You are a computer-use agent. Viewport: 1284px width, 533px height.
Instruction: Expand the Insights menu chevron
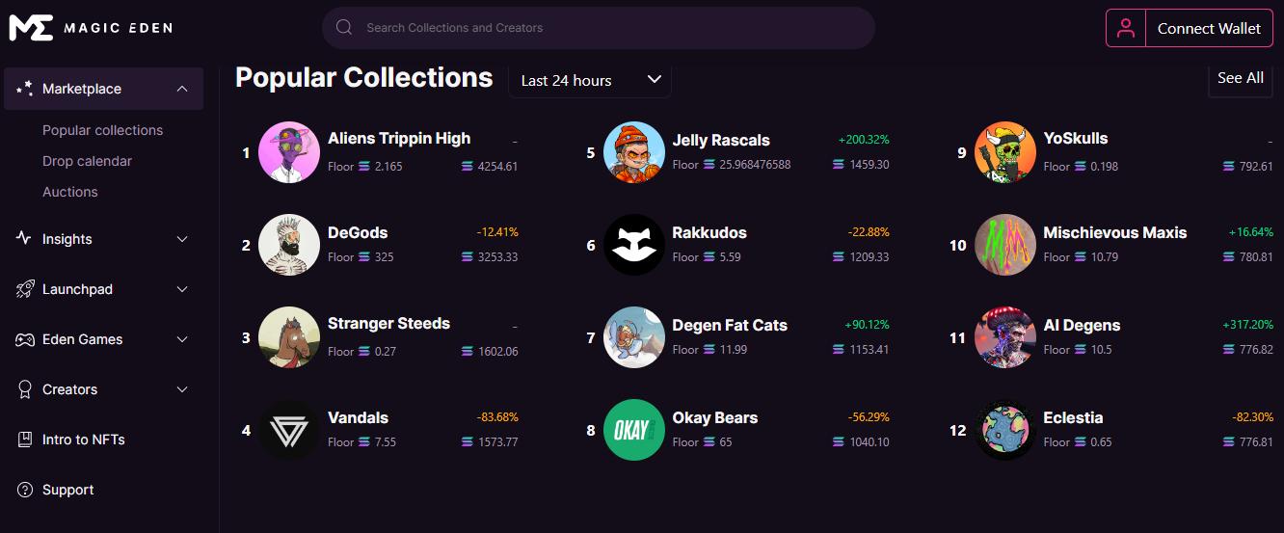pos(182,239)
